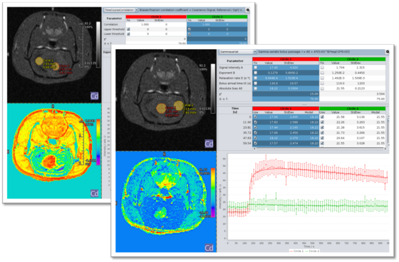Uncheck Use for time 23.81 under Circle 2
This screenshot has width=399, height=262.
[x=322, y=127]
